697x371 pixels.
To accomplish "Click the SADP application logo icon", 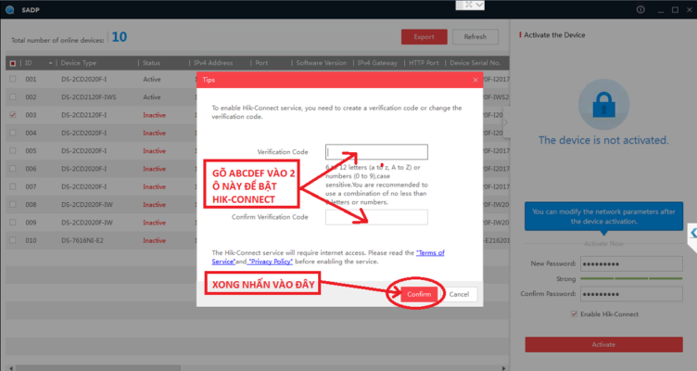I will [x=10, y=10].
